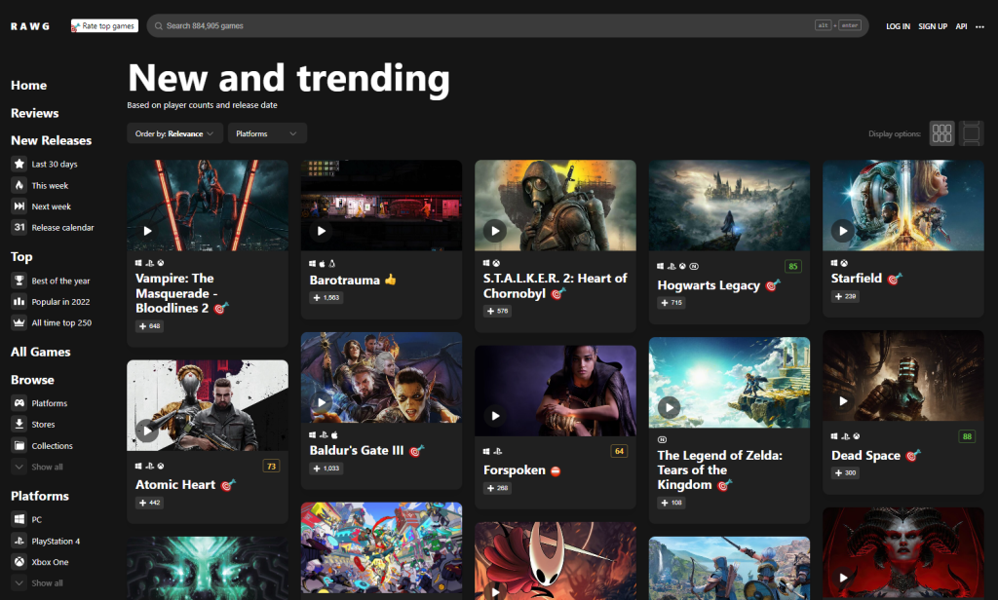Open Reviews in sidebar
The width and height of the screenshot is (998, 600).
34,113
